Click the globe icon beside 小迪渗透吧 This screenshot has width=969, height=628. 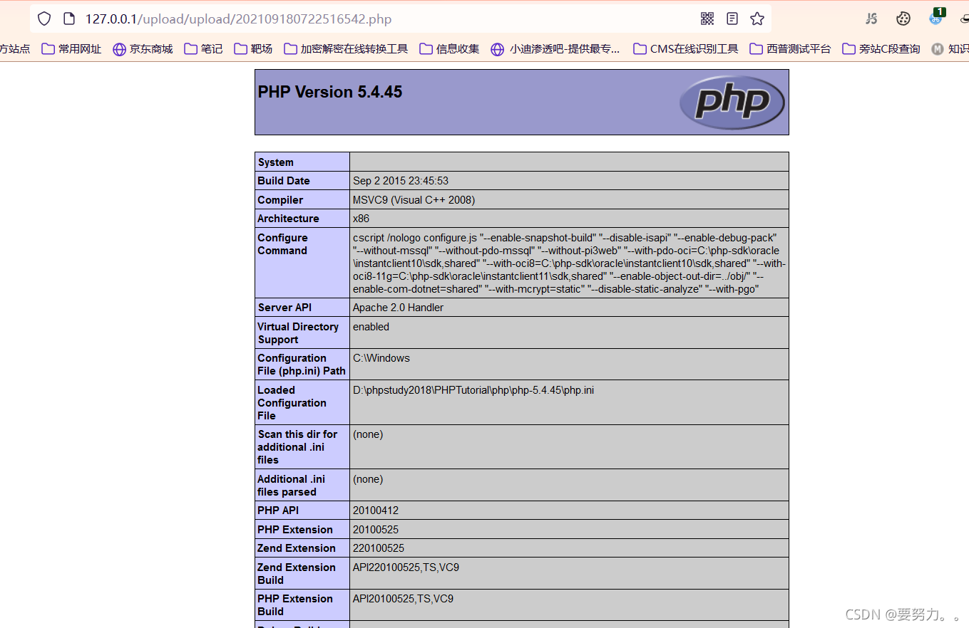pyautogui.click(x=497, y=49)
